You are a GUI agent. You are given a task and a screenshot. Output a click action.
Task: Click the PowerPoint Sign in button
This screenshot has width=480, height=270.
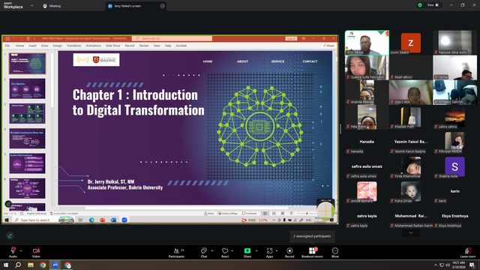click(291, 38)
